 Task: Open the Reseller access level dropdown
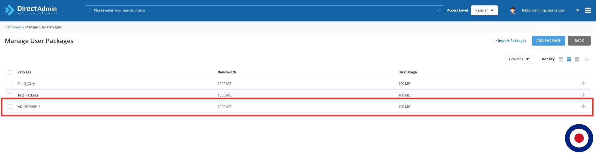point(484,10)
